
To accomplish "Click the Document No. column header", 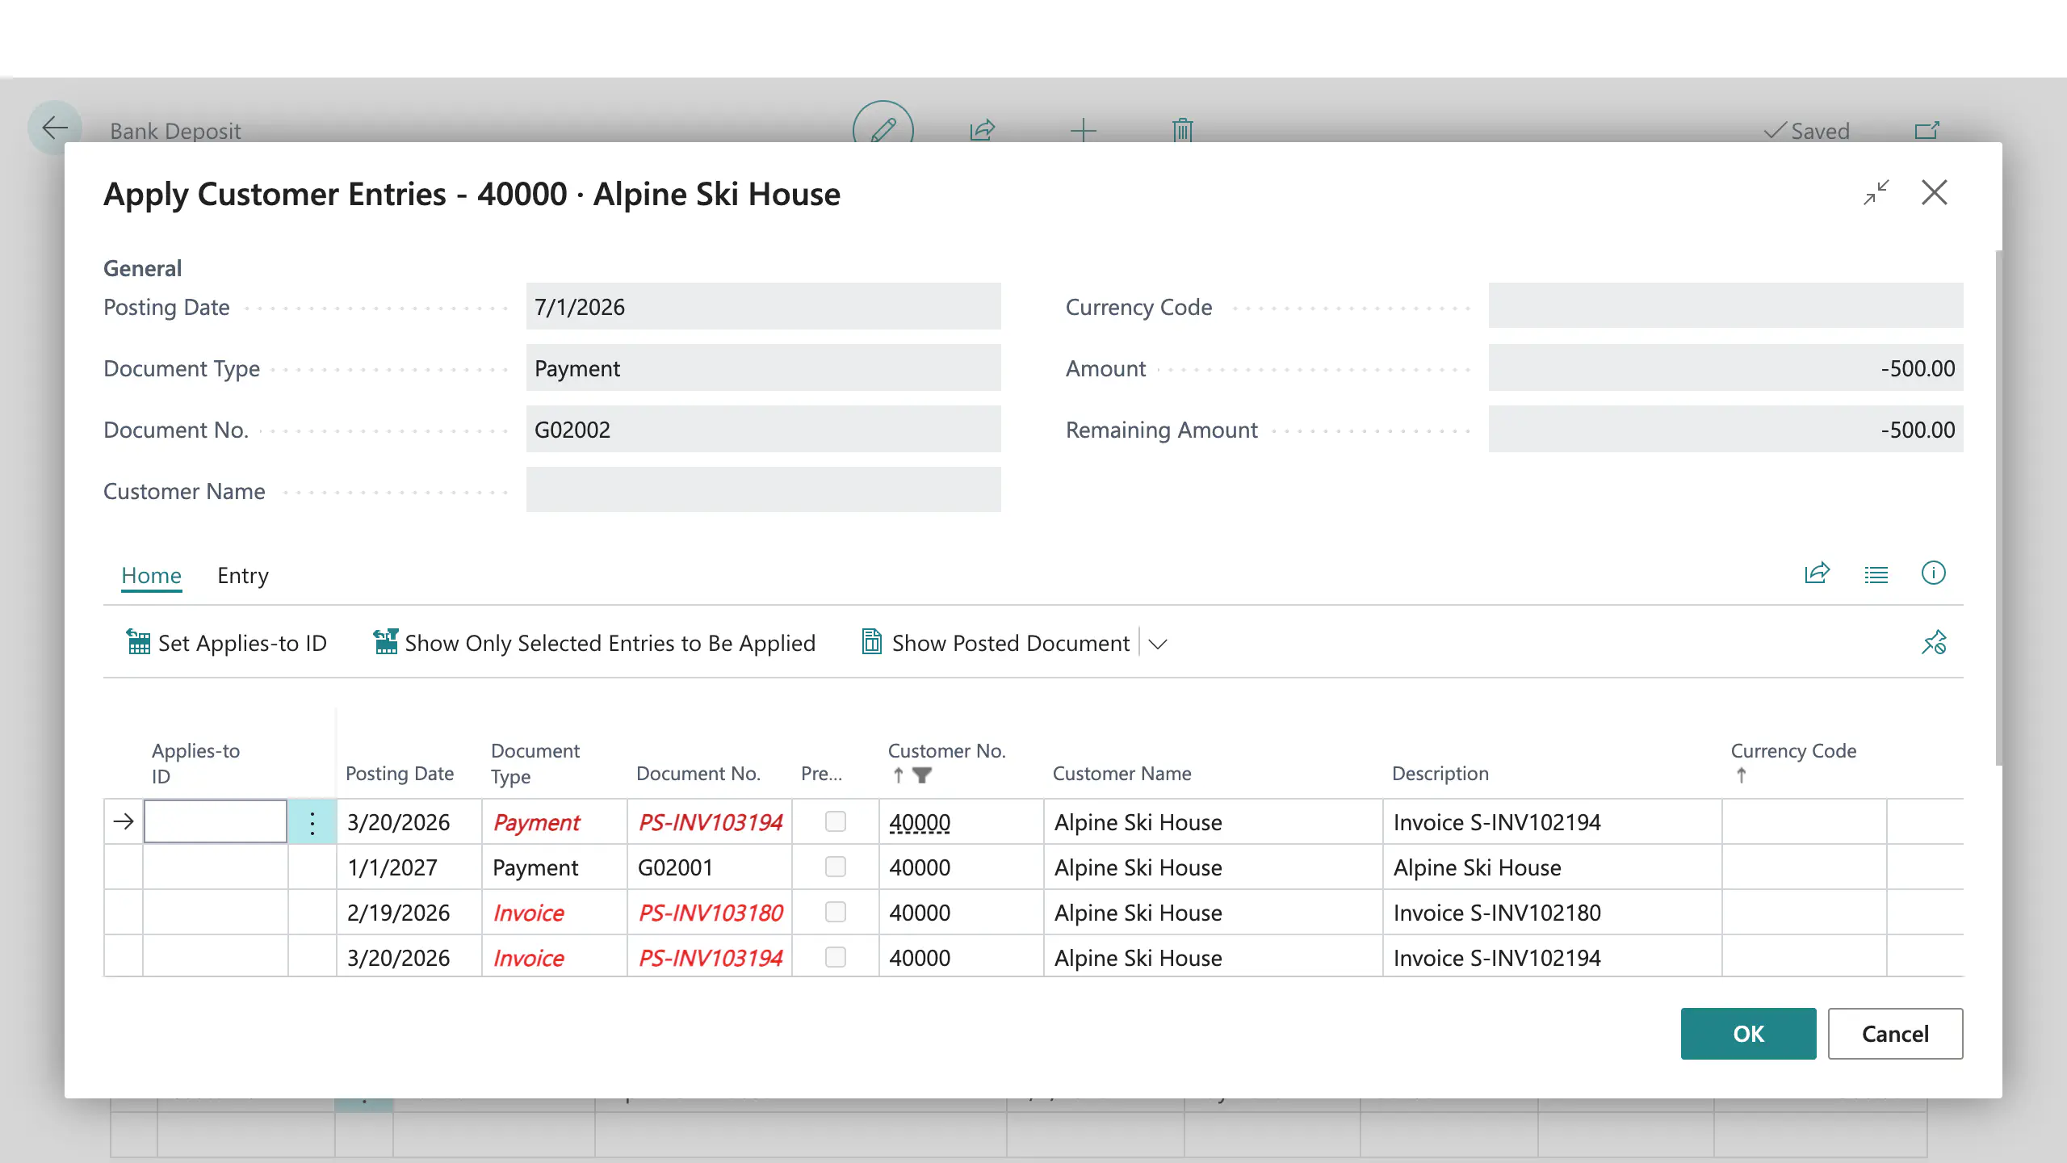I will (x=698, y=774).
